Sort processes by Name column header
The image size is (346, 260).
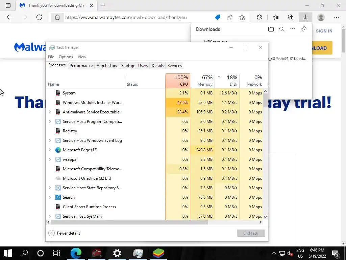tap(85, 81)
